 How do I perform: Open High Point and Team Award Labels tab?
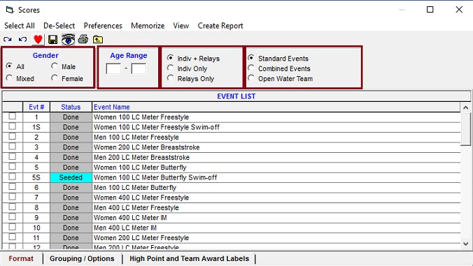click(190, 259)
